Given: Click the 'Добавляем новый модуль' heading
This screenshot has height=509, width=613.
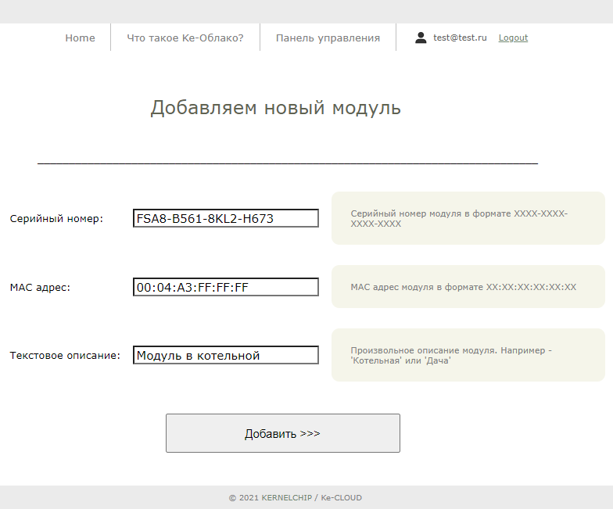Looking at the screenshot, I should coord(275,108).
